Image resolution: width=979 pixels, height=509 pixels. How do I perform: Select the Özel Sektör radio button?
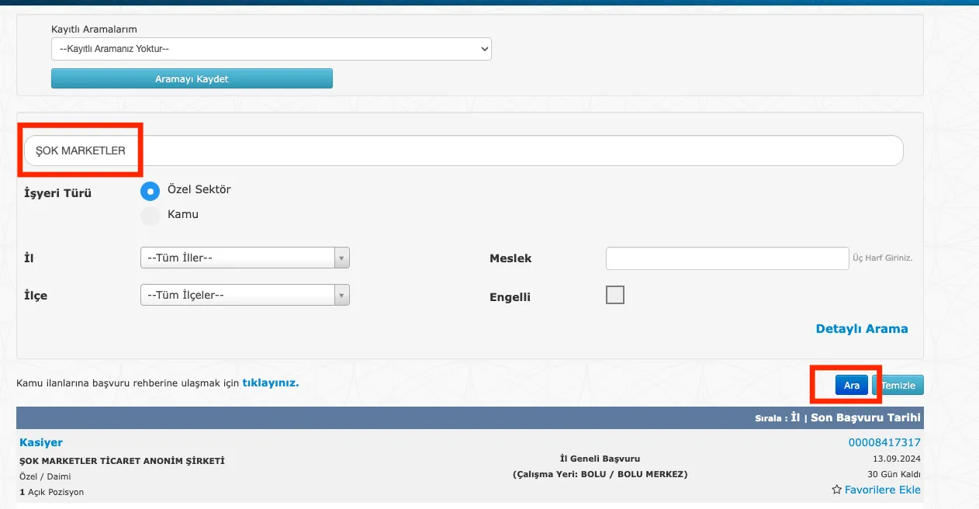coord(150,190)
